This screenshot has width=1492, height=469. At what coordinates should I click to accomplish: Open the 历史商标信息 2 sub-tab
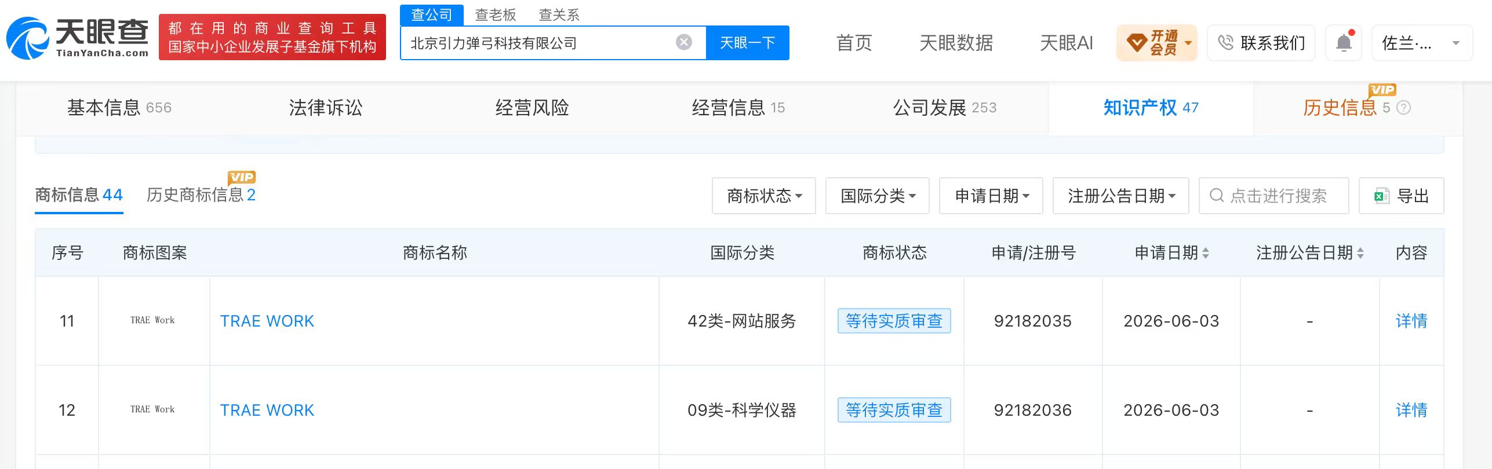pos(201,195)
